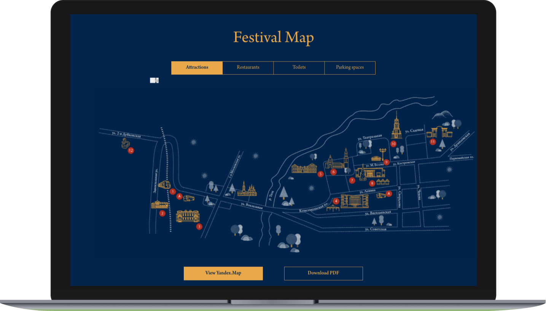Select map marker number 5
Viewport: 546px width, 311px height.
point(320,174)
